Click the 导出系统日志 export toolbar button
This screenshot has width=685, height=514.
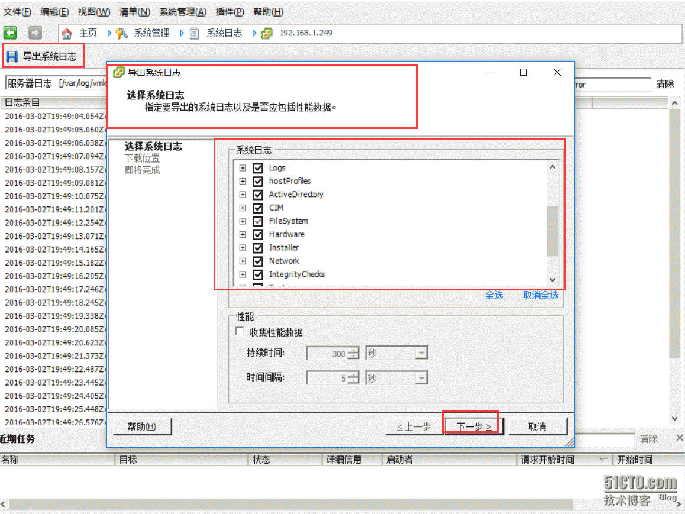(x=43, y=56)
